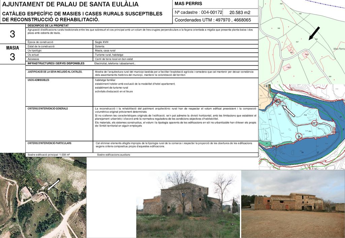Click the 'Estat de la construcció' row label
Image resolution: width=345 pixels, height=238 pixels.
coord(41,46)
